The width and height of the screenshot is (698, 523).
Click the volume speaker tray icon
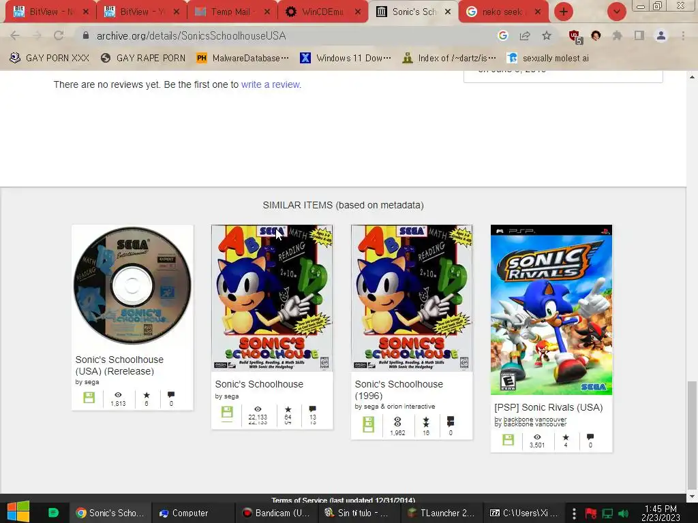(x=624, y=513)
